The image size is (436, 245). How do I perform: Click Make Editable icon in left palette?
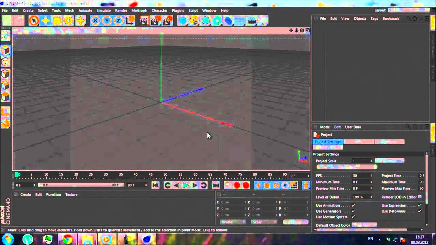coord(5,36)
